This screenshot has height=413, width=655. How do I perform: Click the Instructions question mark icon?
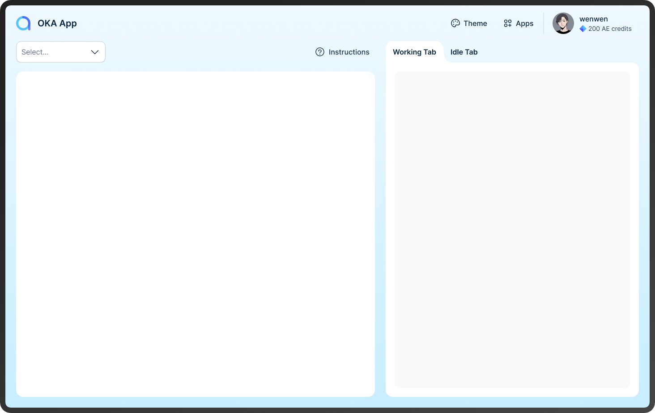[x=320, y=52]
